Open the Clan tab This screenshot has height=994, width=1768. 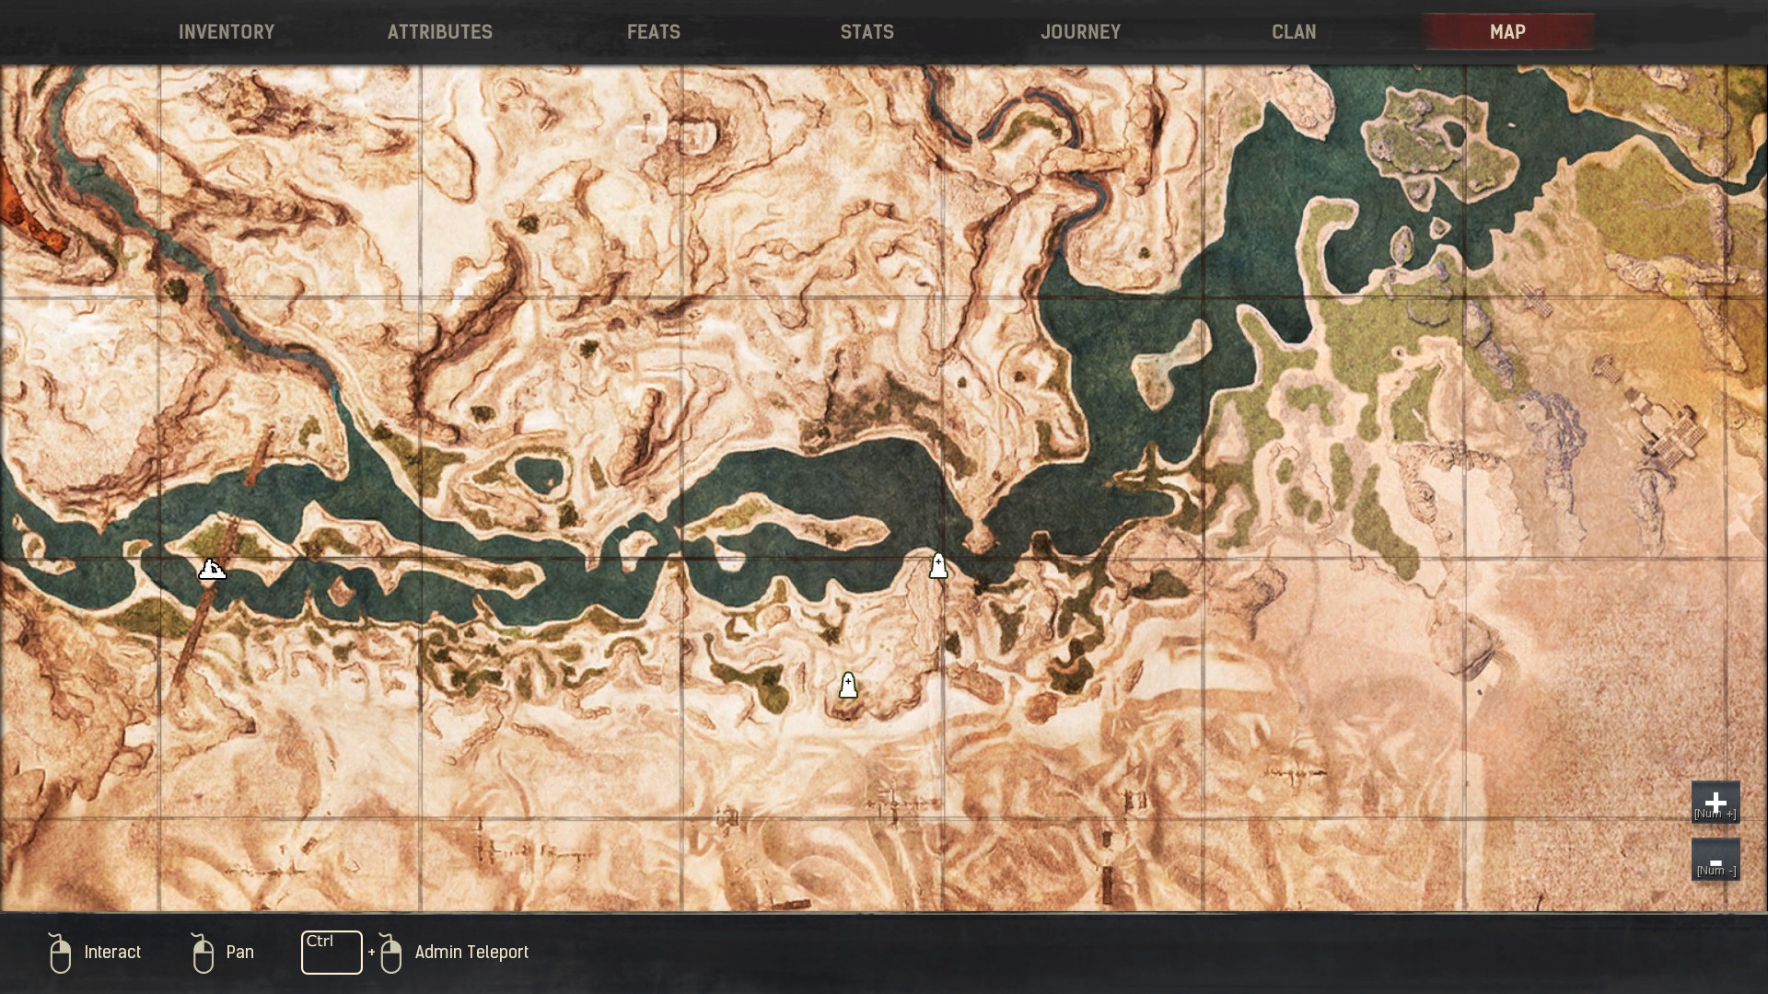(x=1294, y=32)
